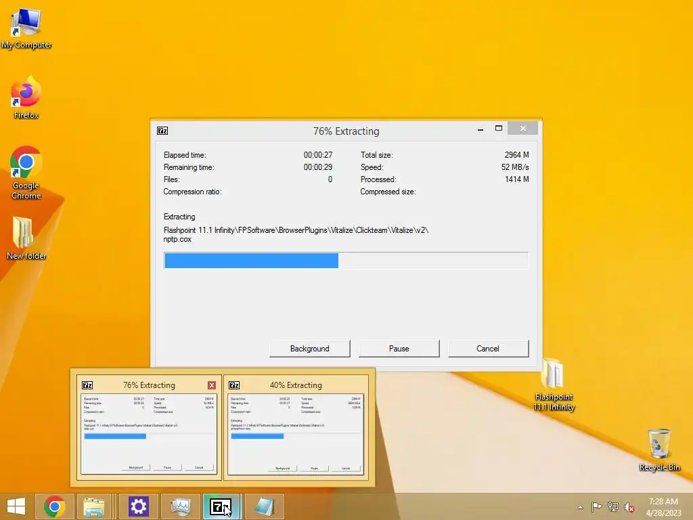Viewport: 693px width, 520px height.
Task: Send extraction to Background
Action: point(309,349)
